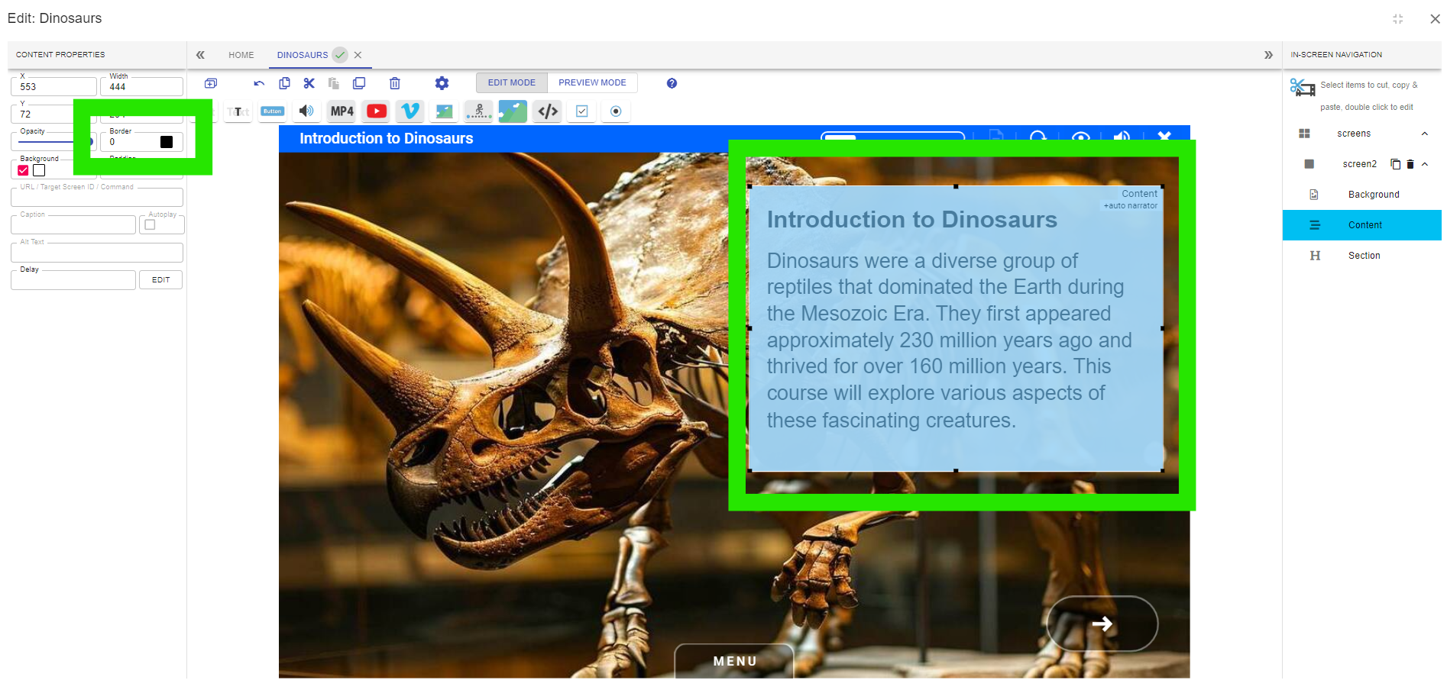Switch to PREVIEW MODE

592,82
